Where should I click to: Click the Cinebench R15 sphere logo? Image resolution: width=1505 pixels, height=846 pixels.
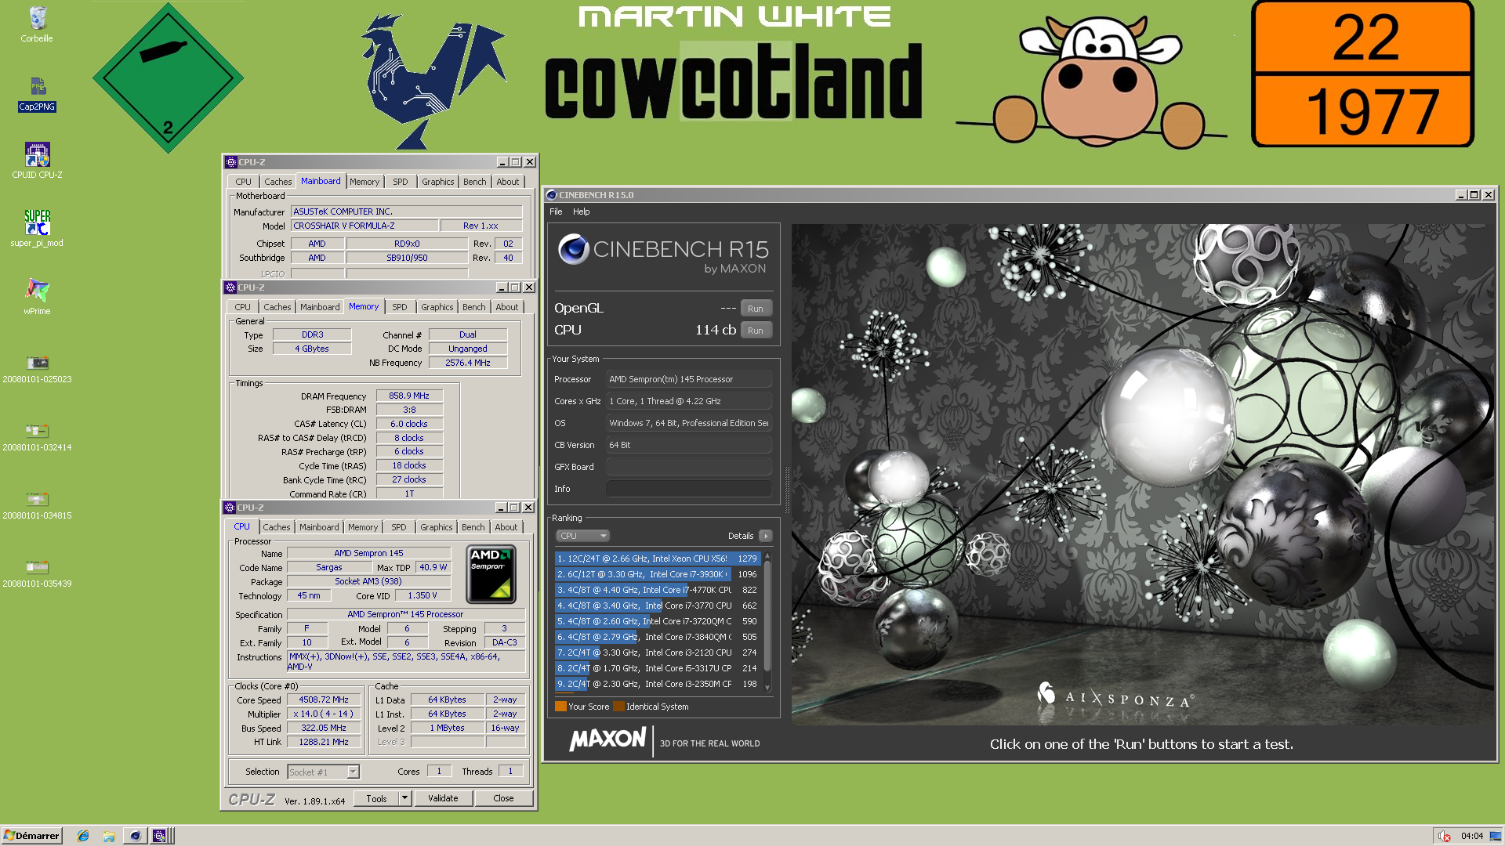(574, 250)
